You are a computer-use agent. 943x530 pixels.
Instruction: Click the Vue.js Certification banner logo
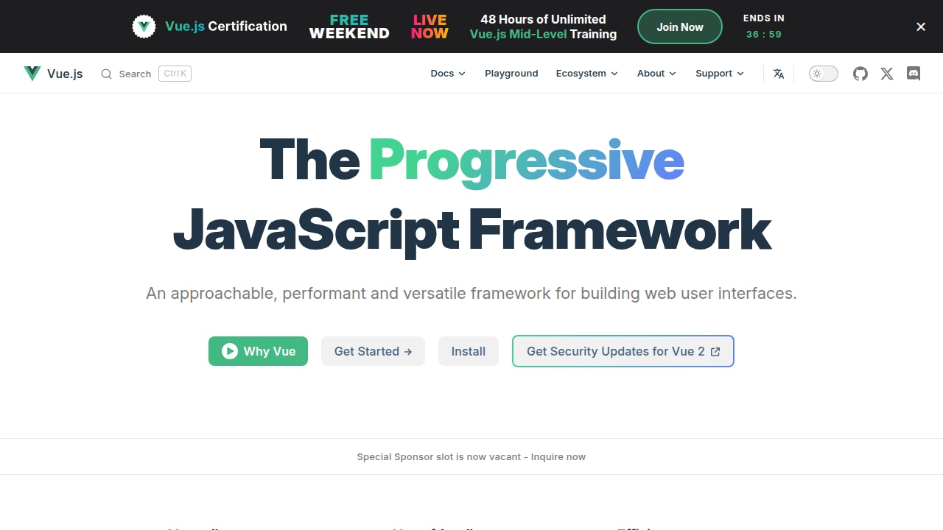coord(144,26)
